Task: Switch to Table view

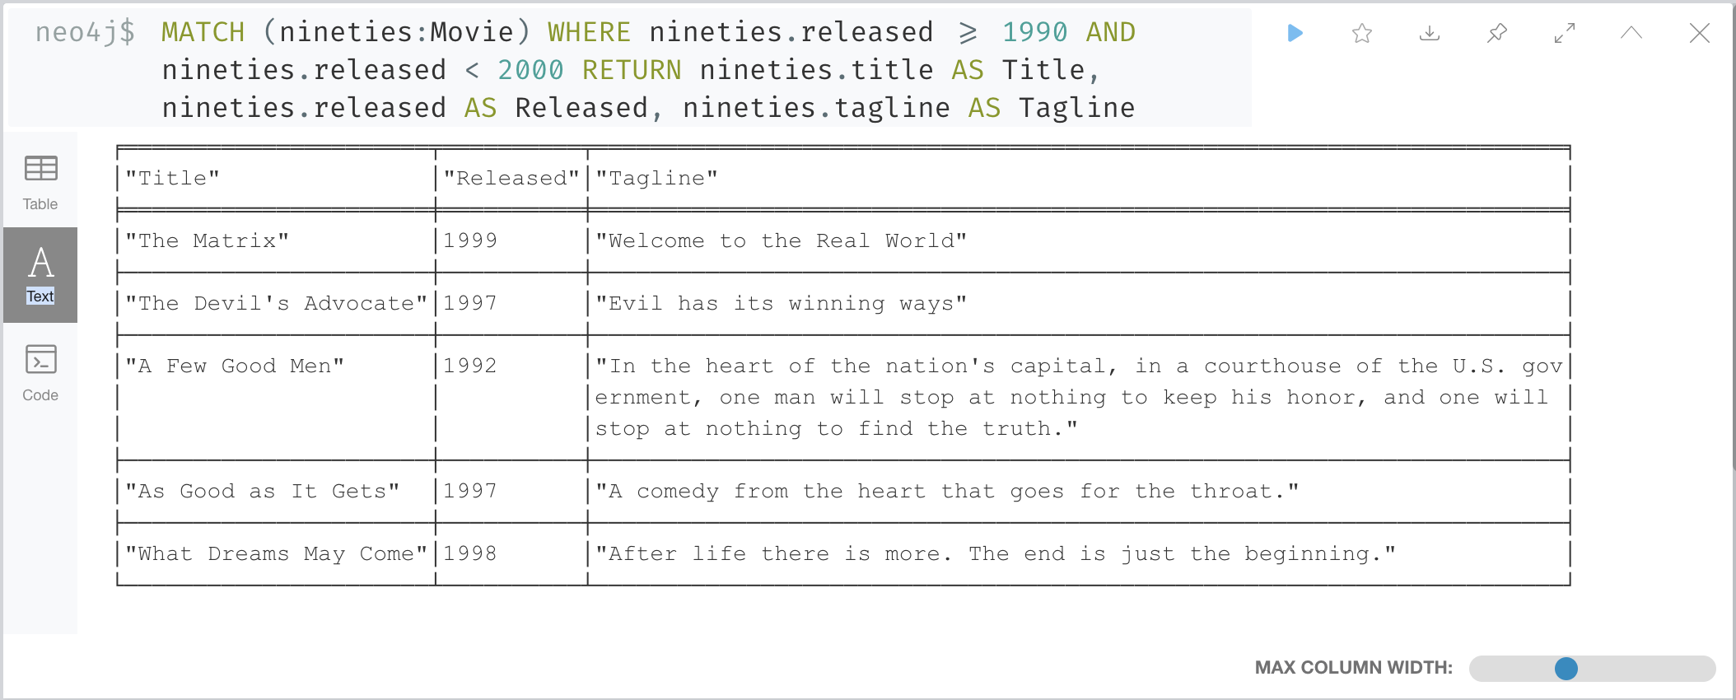Action: (x=40, y=182)
